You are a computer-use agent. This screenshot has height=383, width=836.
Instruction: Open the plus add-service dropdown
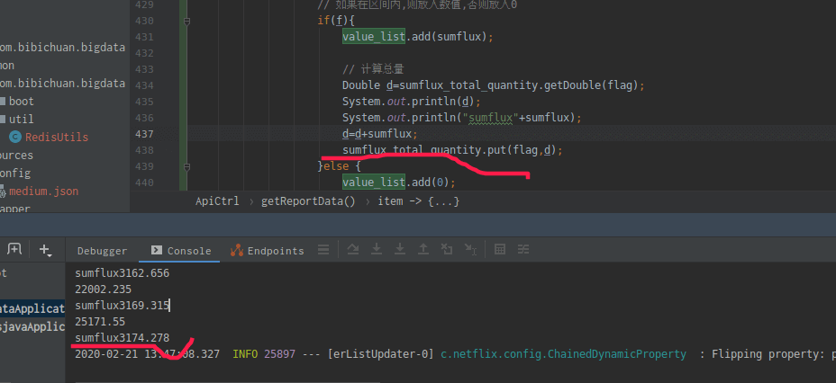[x=46, y=250]
